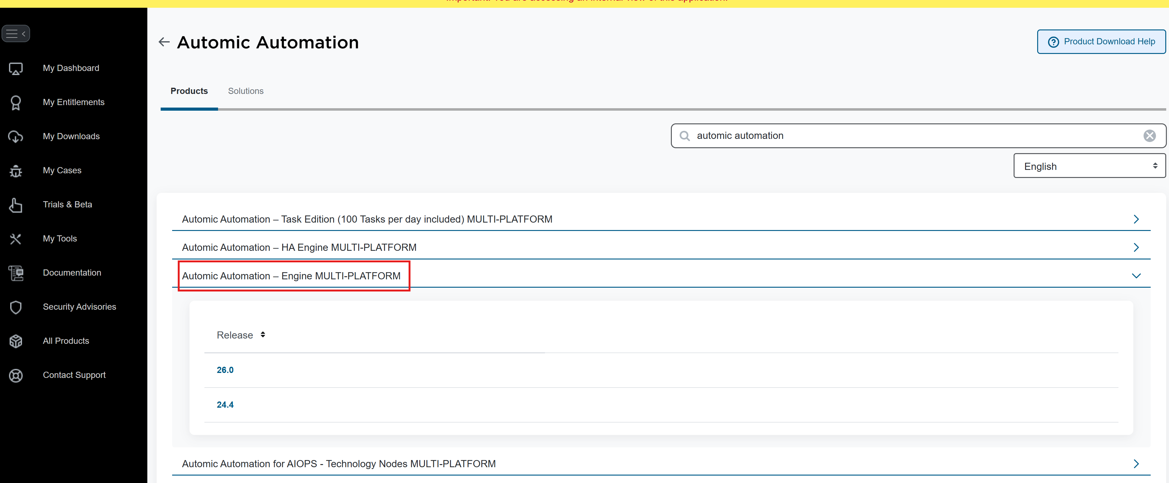
Task: Select Contact Support in the sidebar
Action: (74, 374)
